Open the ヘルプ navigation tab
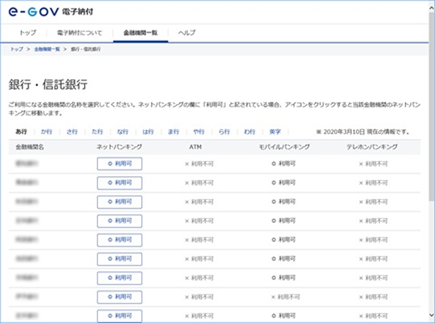Screen dimensions: 435x323 click(186, 33)
